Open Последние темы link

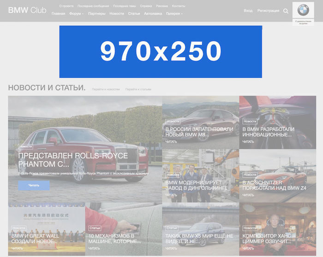[x=125, y=6]
